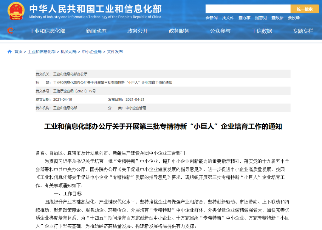The image size is (322, 230).
Task: Go to 首页 in breadcrumb
Action: tap(18, 52)
